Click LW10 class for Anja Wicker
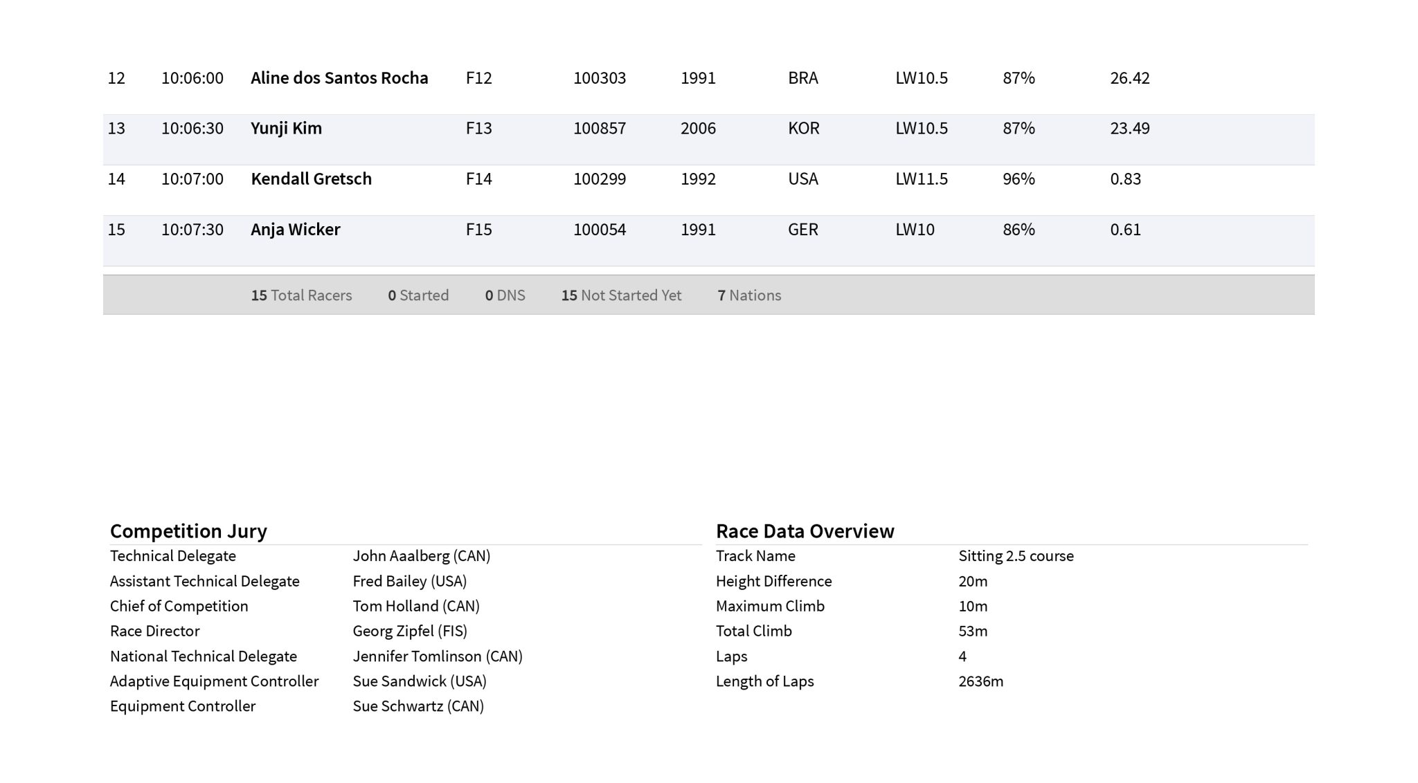This screenshot has height=783, width=1418. pos(915,230)
